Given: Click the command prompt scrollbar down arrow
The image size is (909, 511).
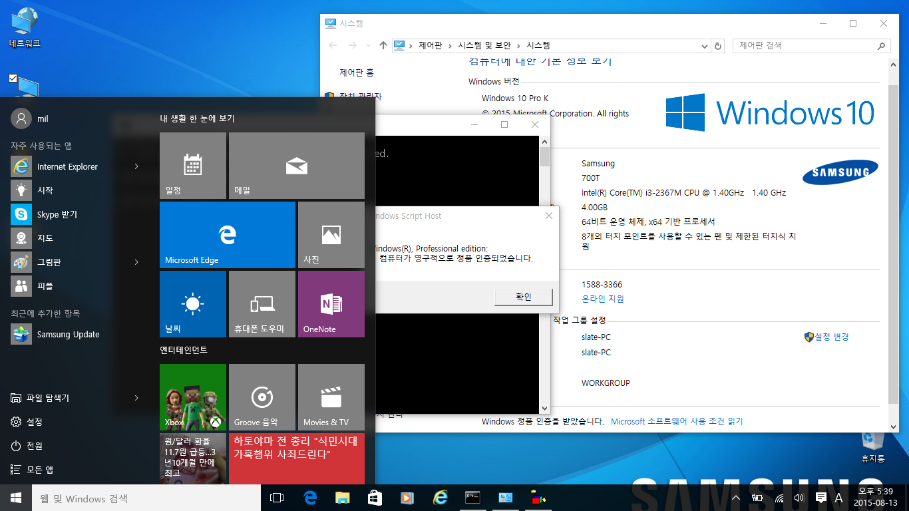Looking at the screenshot, I should [x=544, y=409].
